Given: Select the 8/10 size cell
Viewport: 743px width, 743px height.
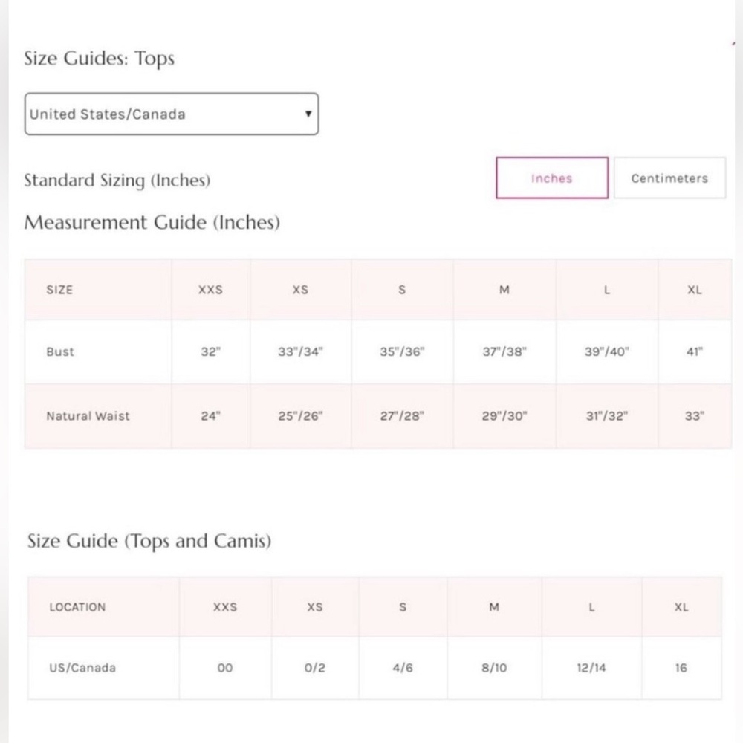Looking at the screenshot, I should click(x=494, y=668).
